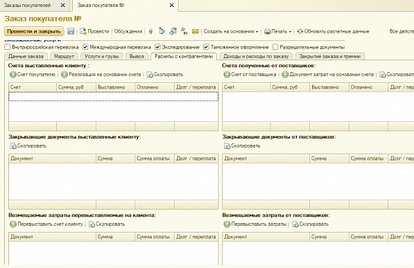The width and height of the screenshot is (414, 268).
Task: Enable Разрешительные документы checkbox
Action: tap(275, 47)
